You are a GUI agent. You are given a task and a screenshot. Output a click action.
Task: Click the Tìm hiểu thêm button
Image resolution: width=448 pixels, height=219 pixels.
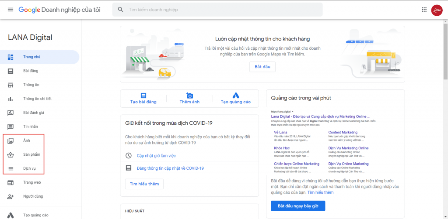(144, 184)
